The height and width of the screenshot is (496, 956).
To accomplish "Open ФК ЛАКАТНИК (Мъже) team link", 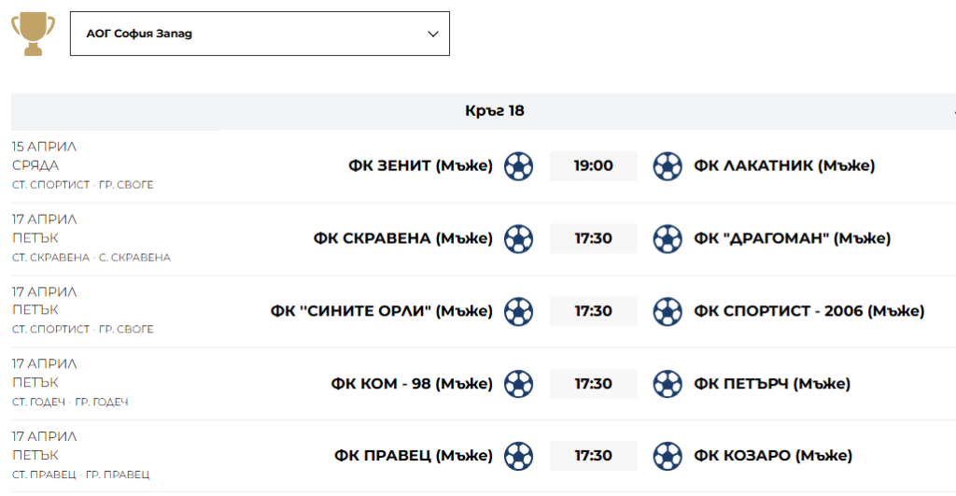I will 784,166.
